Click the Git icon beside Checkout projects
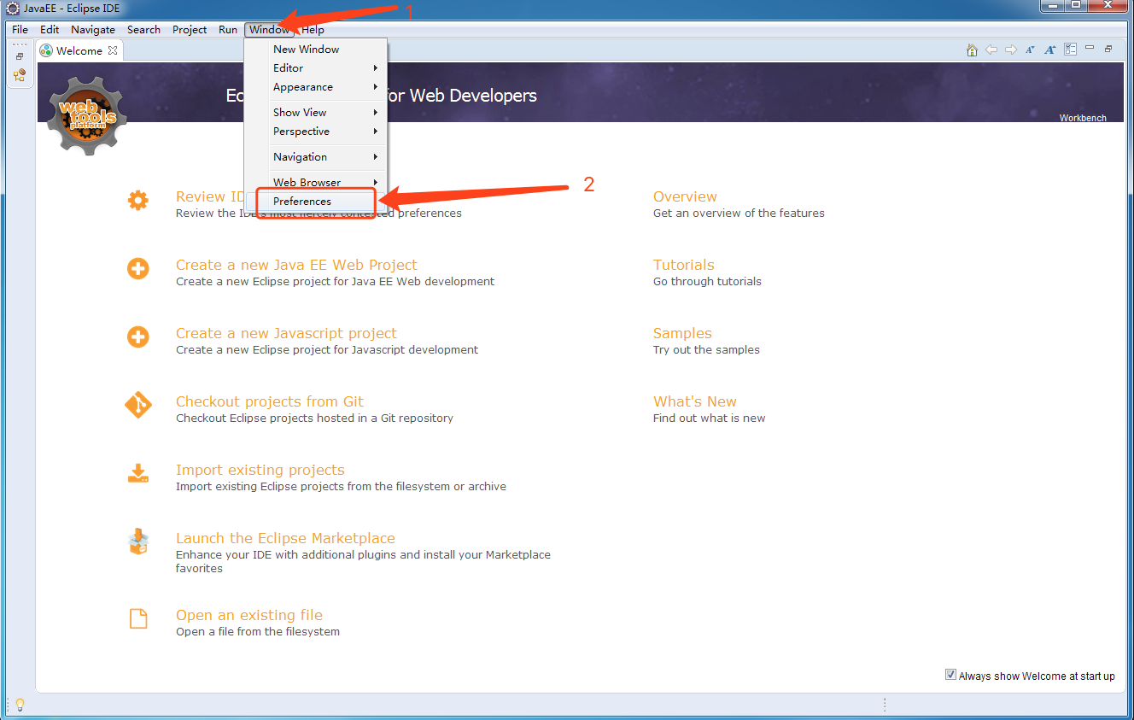Screen dimensions: 1134x720 tap(137, 405)
